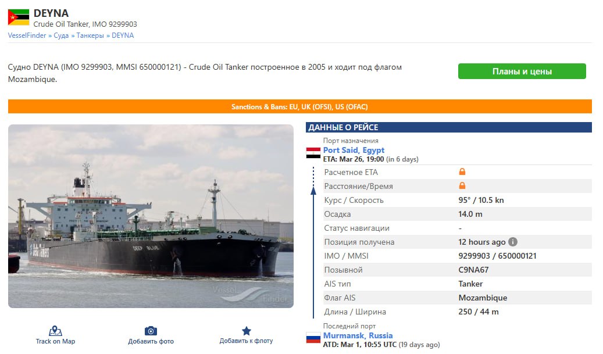The height and width of the screenshot is (354, 603).
Task: Select the AIS type value Tanker
Action: click(470, 284)
